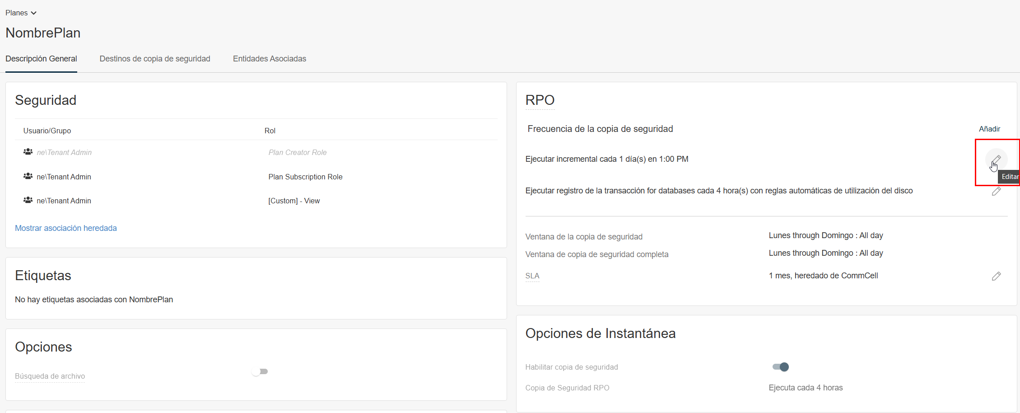Image resolution: width=1020 pixels, height=413 pixels.
Task: Click Mostrar asociación heredada link
Action: pos(66,228)
